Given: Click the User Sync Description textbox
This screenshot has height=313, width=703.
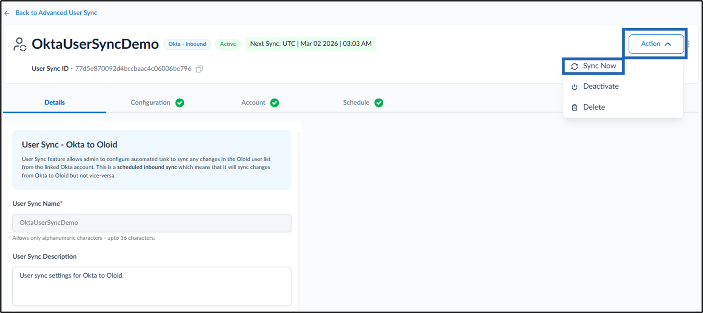Looking at the screenshot, I should coord(152,286).
